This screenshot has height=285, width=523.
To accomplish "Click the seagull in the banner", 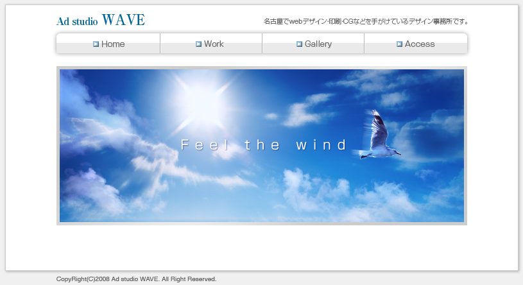I will click(381, 135).
